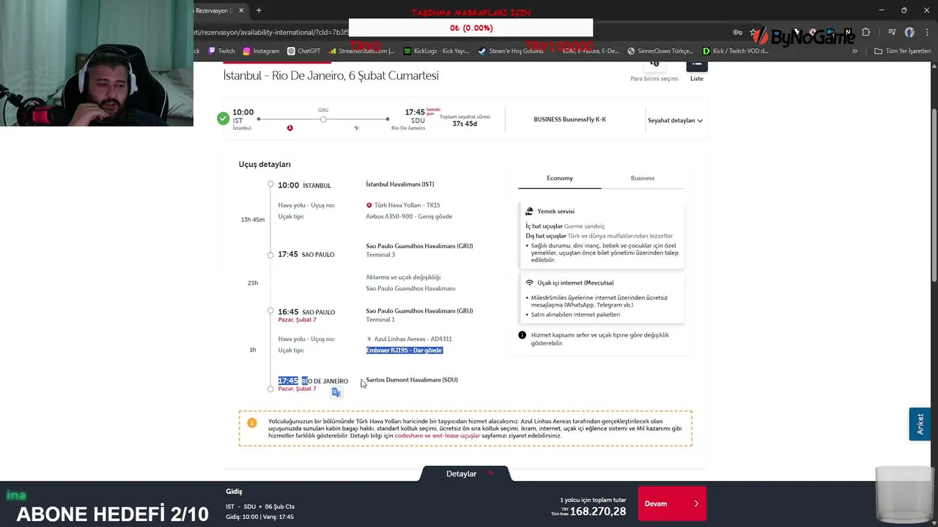Open the Kick / Twitch VOD bookmark
938x527 pixels.
tap(736, 51)
